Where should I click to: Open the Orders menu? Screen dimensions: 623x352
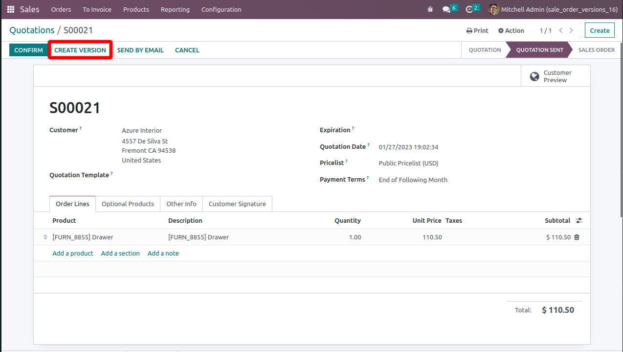point(61,9)
